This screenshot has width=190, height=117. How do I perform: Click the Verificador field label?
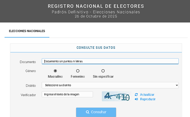(x=28, y=95)
